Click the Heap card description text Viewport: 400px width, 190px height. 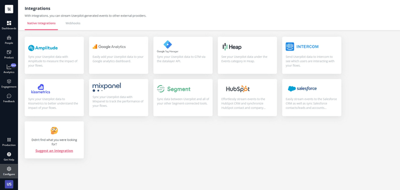point(244,59)
